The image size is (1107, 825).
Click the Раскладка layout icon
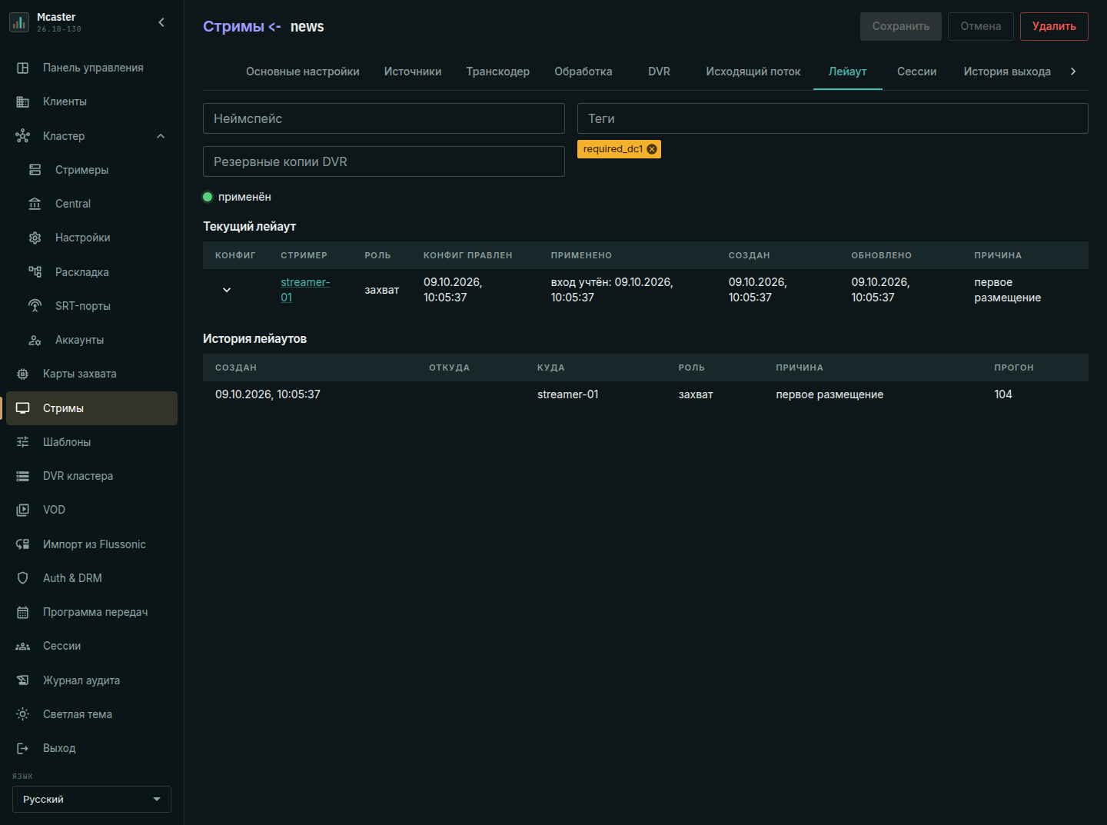point(35,271)
